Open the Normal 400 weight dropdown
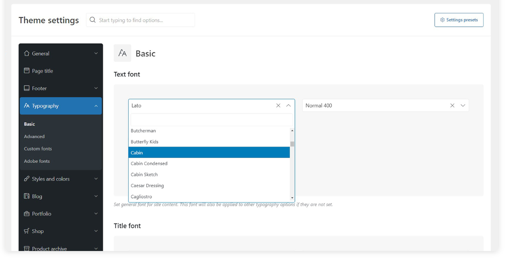The image size is (509, 270). click(x=463, y=105)
